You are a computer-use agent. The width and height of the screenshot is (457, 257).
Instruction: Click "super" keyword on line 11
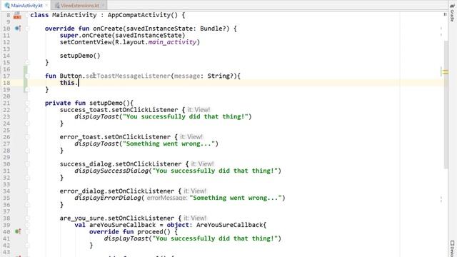[69, 36]
